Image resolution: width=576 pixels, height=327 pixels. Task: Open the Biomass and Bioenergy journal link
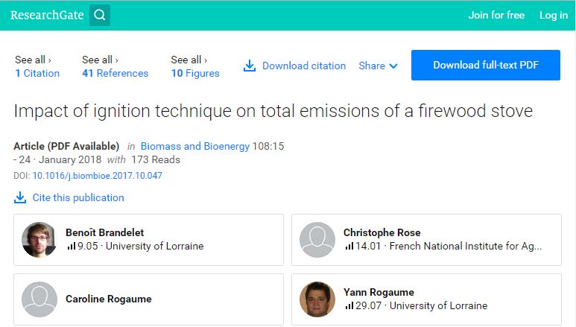click(195, 146)
